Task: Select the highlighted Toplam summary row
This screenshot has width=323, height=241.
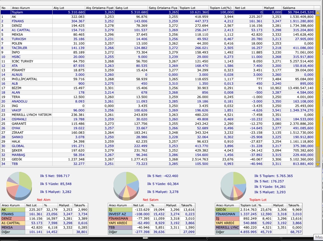Action: 158,12
